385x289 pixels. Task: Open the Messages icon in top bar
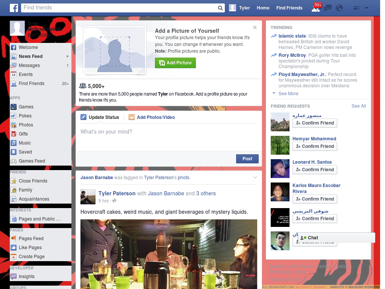click(x=327, y=8)
